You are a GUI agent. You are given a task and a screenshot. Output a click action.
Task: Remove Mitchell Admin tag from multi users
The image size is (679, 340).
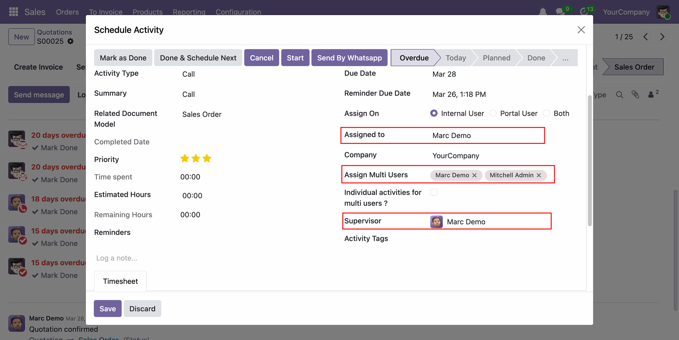tap(539, 175)
